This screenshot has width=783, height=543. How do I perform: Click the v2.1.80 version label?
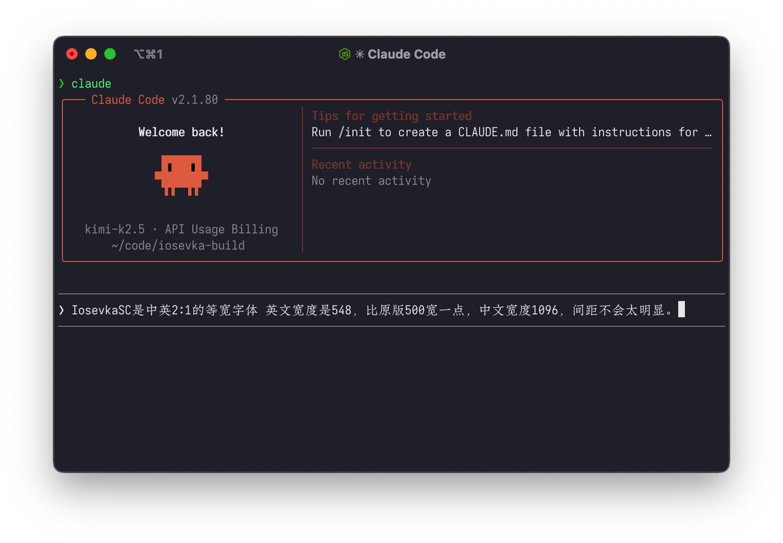pos(194,100)
